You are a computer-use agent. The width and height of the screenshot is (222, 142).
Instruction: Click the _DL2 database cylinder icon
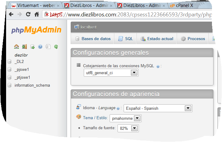9,61
